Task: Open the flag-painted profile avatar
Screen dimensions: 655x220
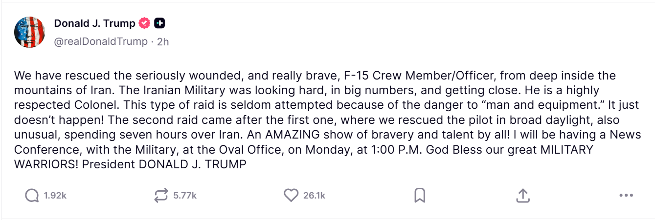Action: [x=30, y=32]
